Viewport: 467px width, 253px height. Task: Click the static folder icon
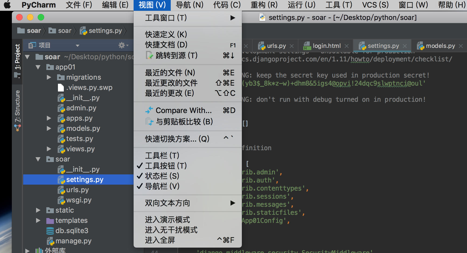click(x=50, y=210)
